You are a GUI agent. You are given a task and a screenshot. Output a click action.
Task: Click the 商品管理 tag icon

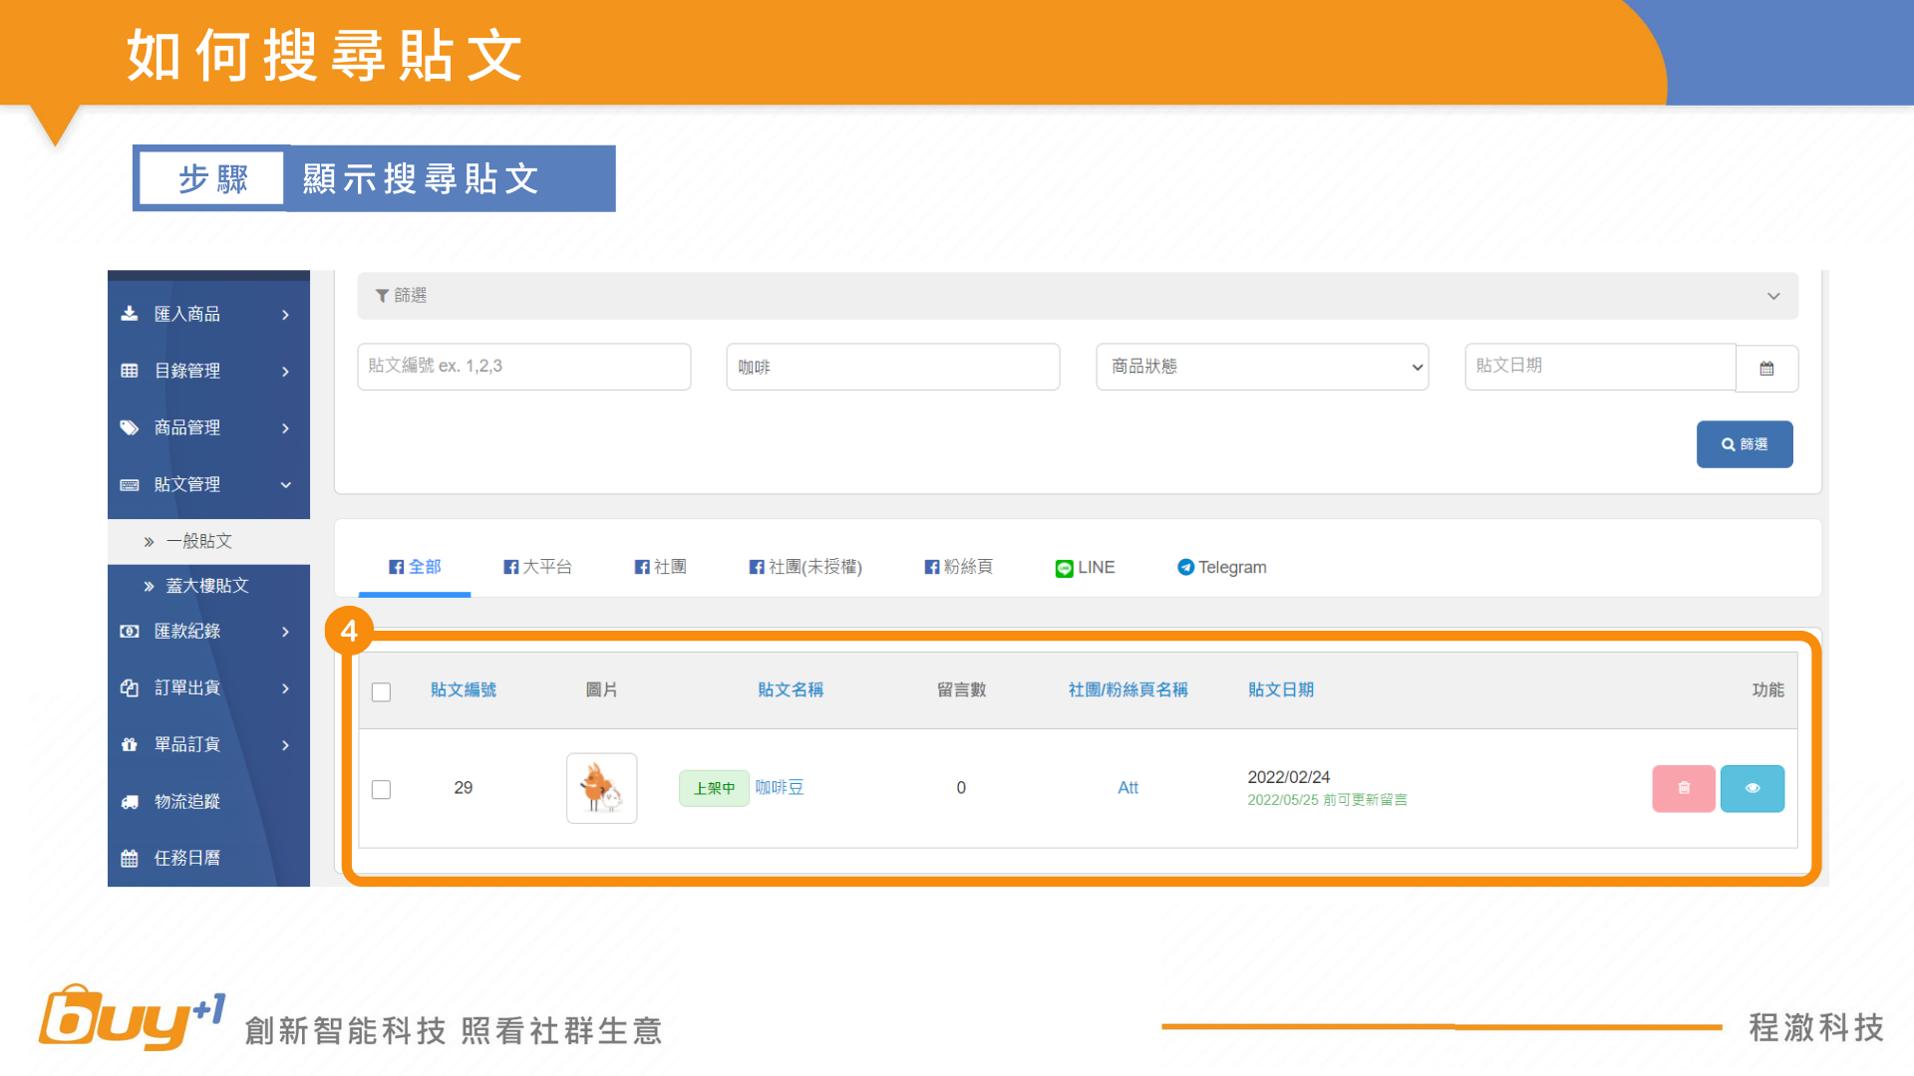130,427
